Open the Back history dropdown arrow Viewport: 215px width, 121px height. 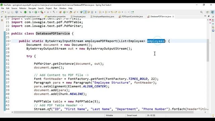point(122,12)
